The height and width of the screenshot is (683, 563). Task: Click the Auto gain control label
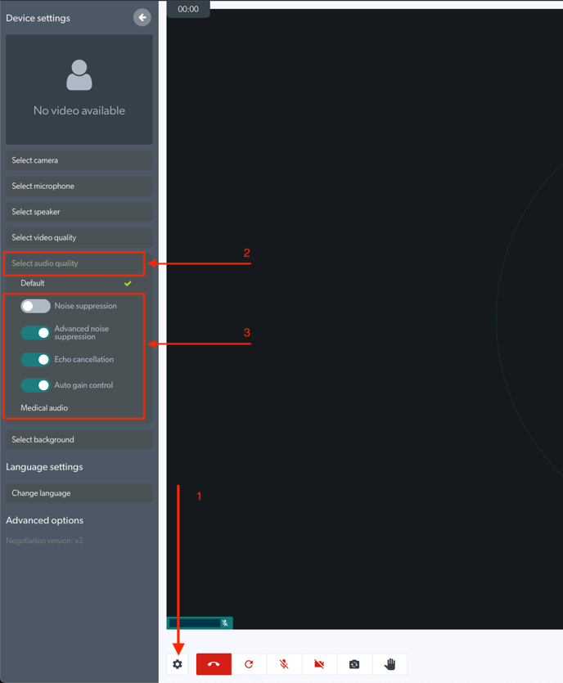coord(83,385)
